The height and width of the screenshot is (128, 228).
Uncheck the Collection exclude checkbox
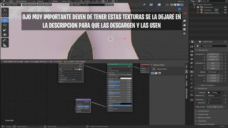[198, 7]
